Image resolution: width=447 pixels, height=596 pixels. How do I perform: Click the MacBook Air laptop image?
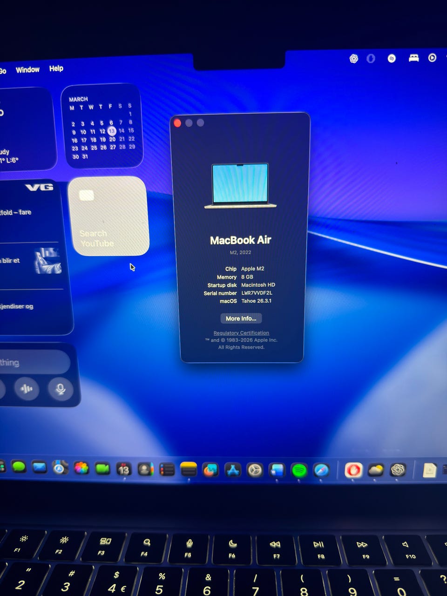pyautogui.click(x=240, y=186)
